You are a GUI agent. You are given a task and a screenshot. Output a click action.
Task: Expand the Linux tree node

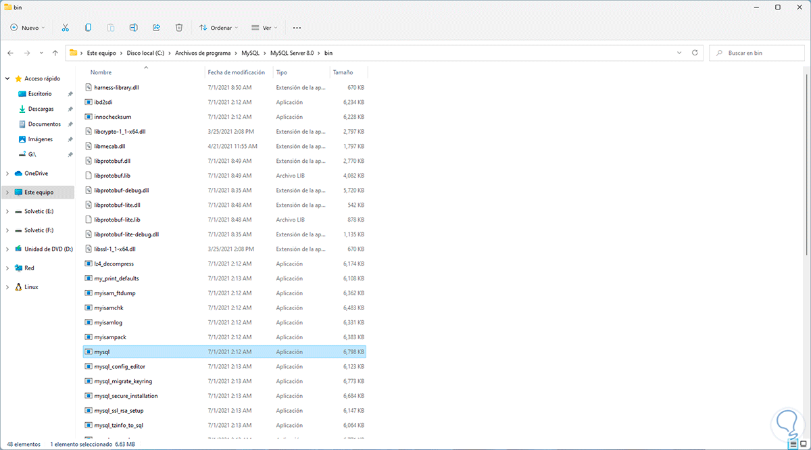(7, 287)
